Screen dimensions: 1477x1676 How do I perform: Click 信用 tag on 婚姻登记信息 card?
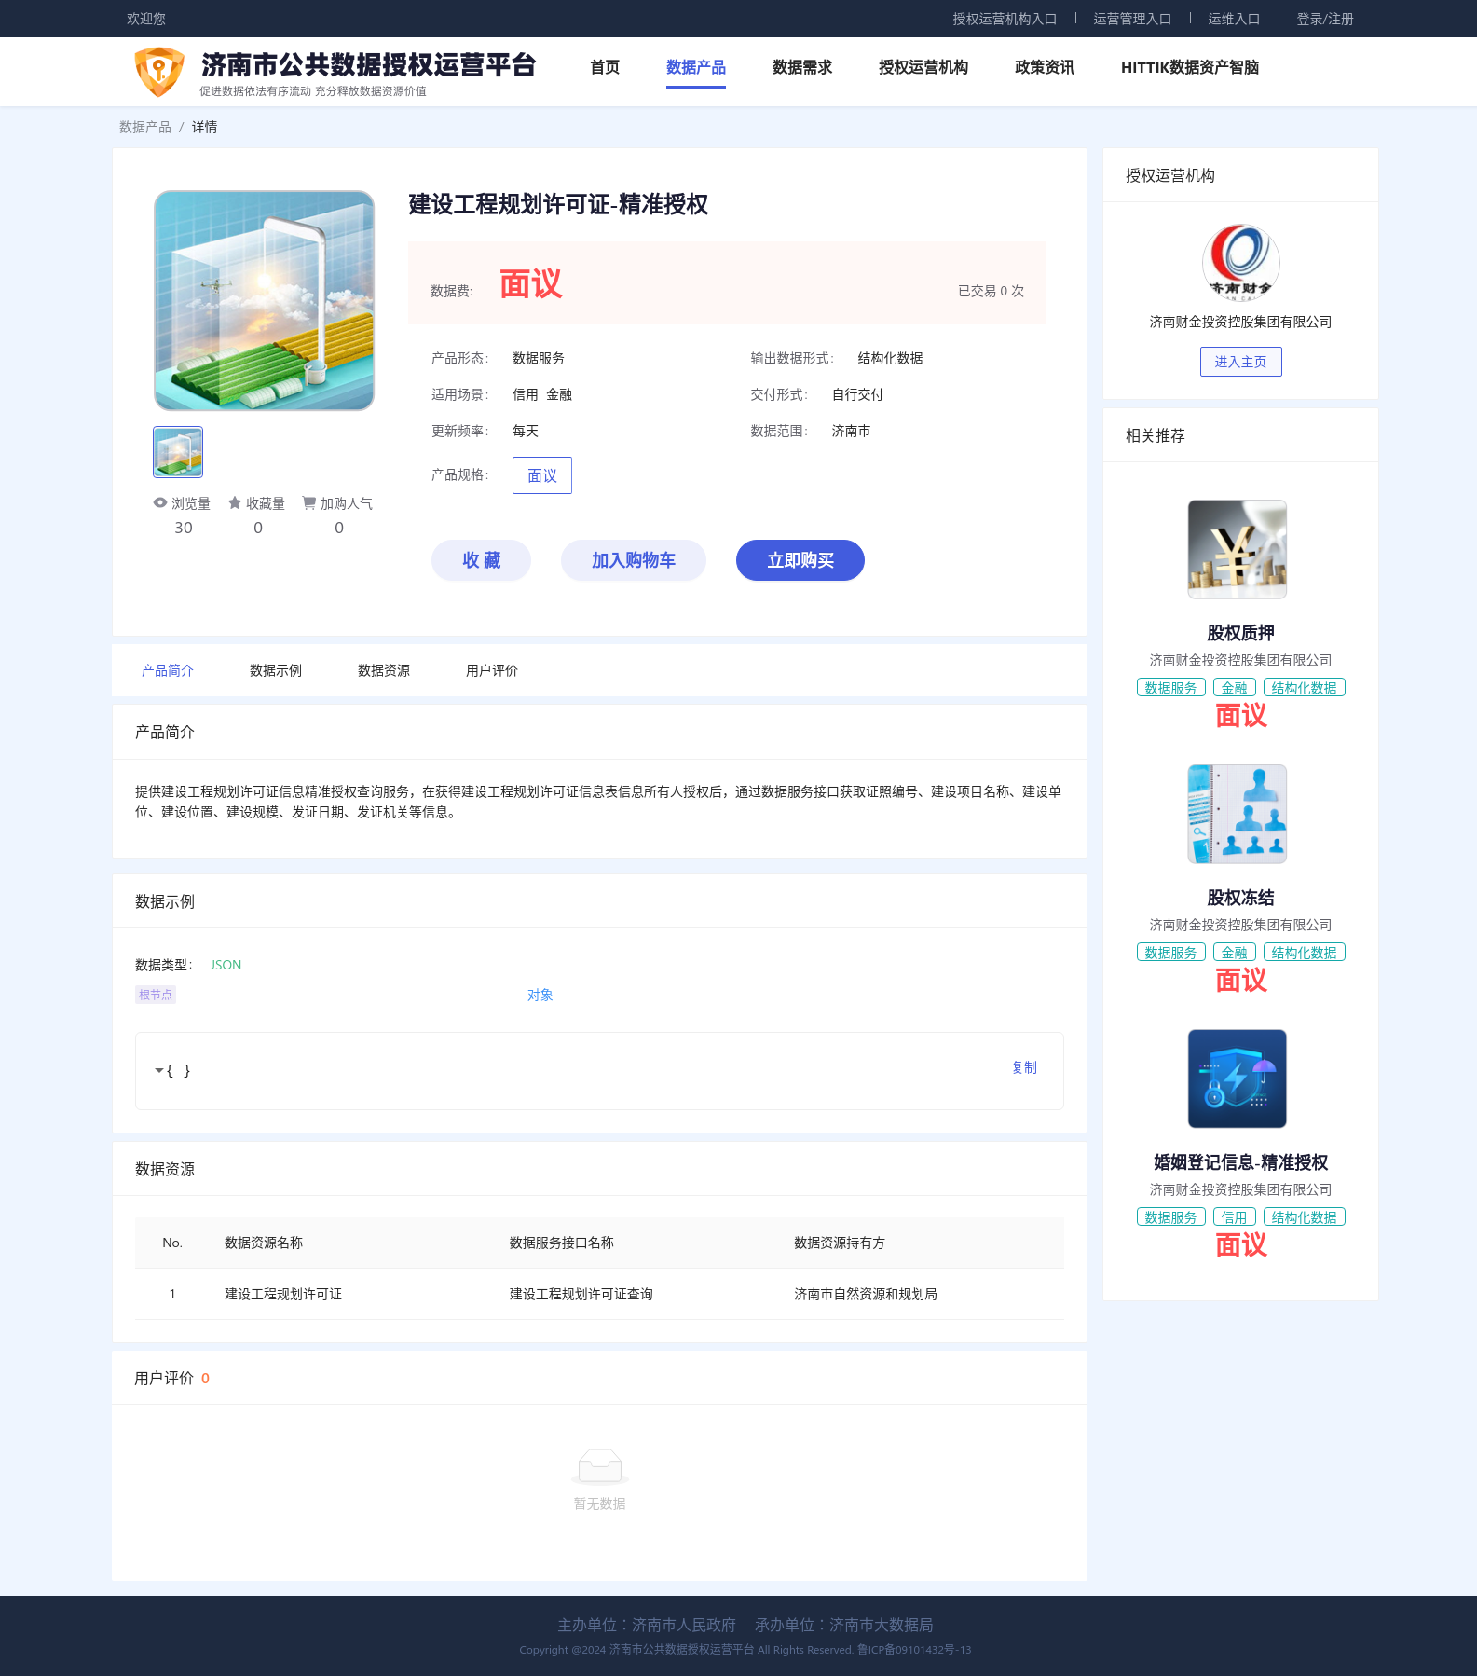pyautogui.click(x=1235, y=1217)
